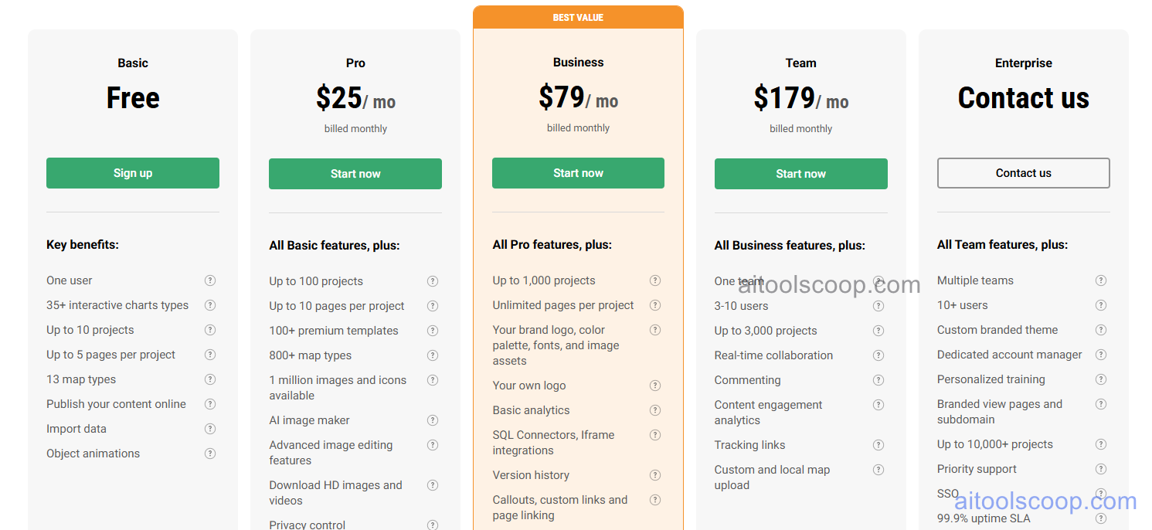Open help info for AI image maker
This screenshot has height=530, width=1152.
tap(433, 420)
